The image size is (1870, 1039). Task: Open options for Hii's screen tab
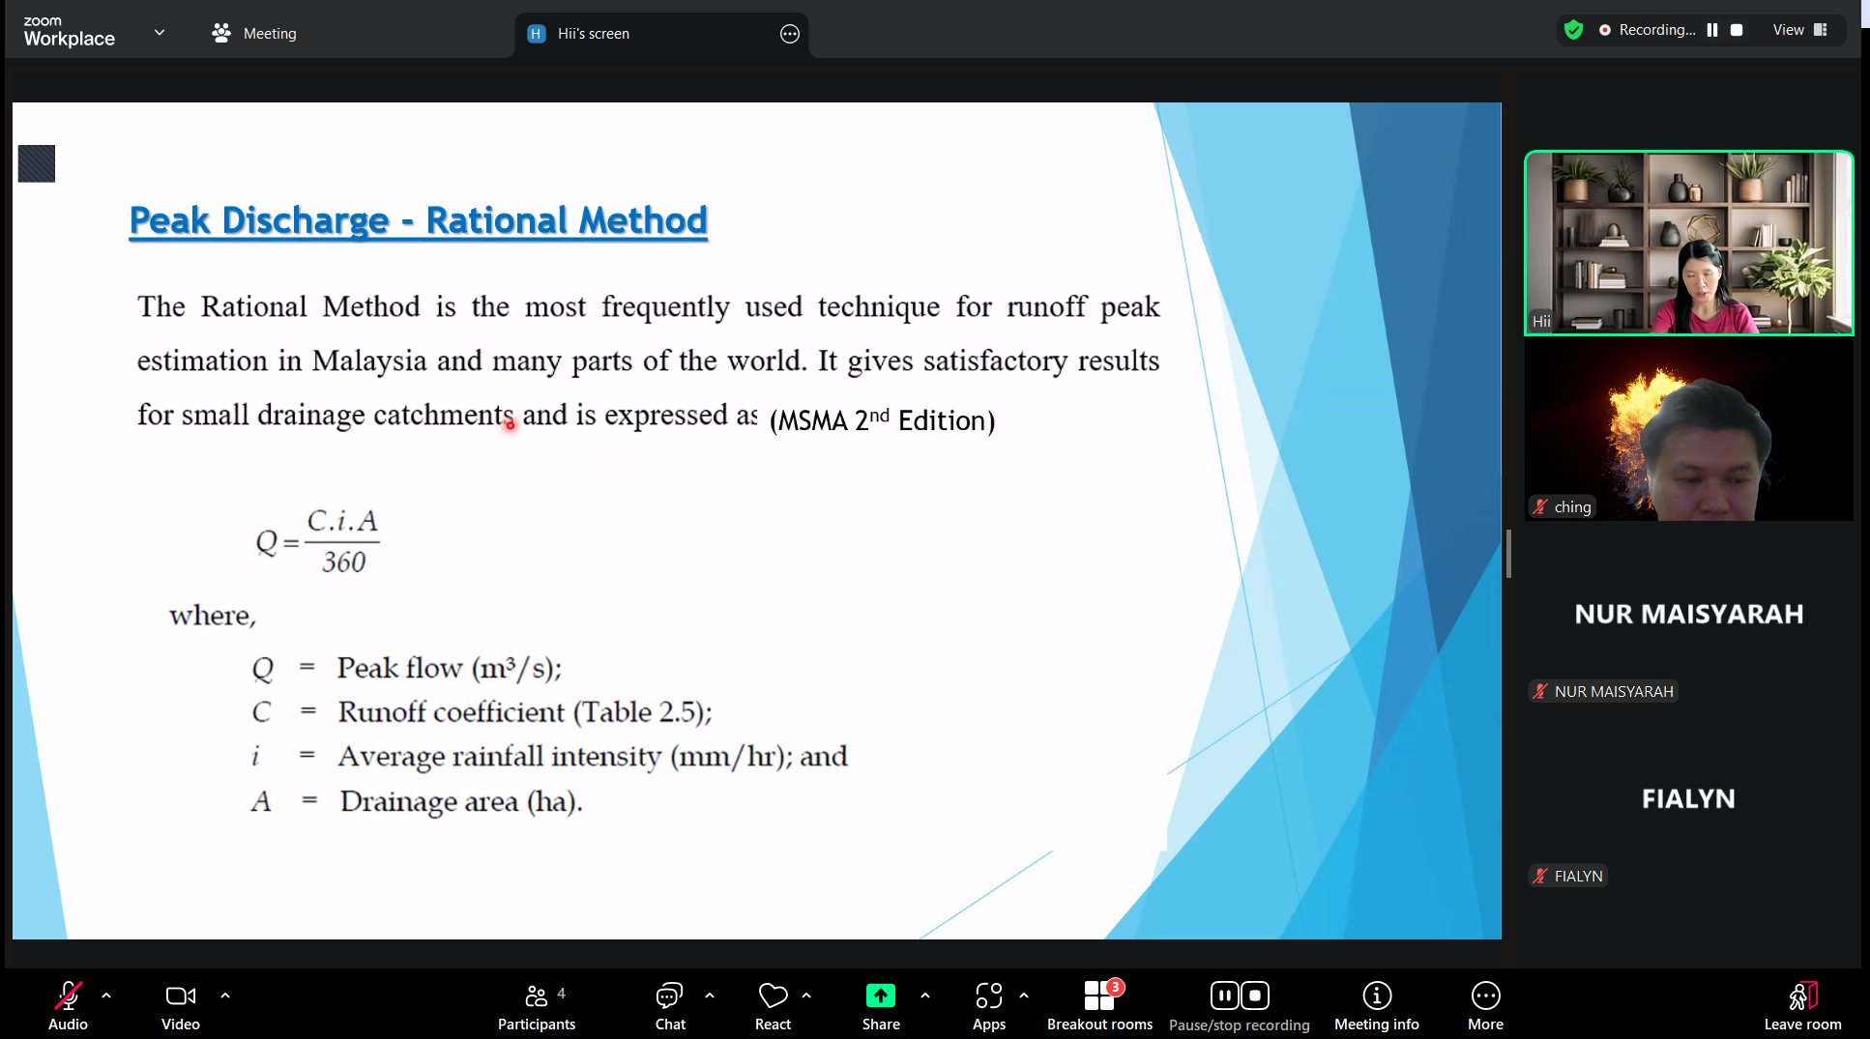coord(790,34)
